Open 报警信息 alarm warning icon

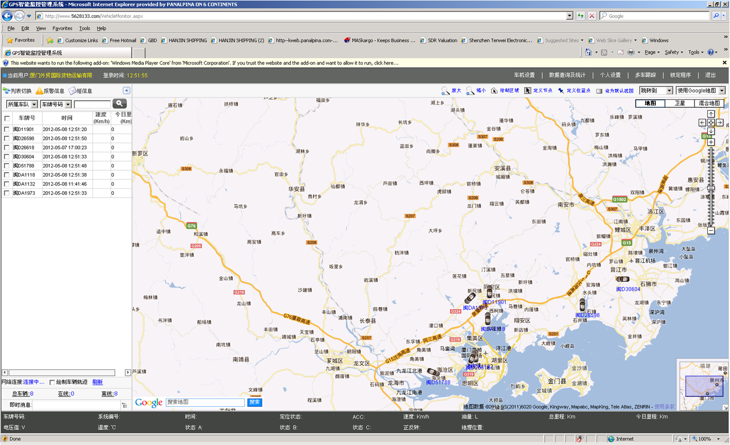click(x=40, y=91)
